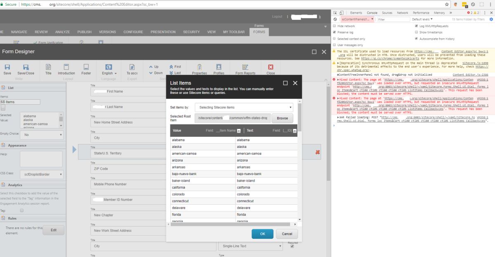Move field to Last position

(x=175, y=73)
